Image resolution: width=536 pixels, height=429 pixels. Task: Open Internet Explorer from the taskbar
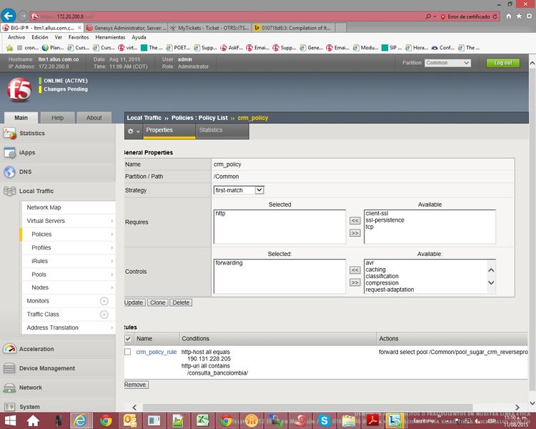point(80,420)
